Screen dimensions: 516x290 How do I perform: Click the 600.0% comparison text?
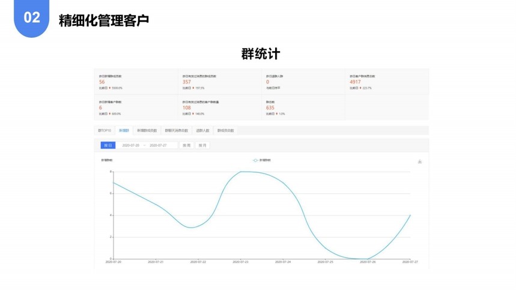point(116,113)
